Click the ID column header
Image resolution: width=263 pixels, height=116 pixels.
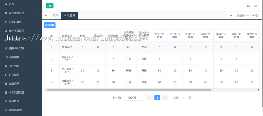(x=52, y=35)
